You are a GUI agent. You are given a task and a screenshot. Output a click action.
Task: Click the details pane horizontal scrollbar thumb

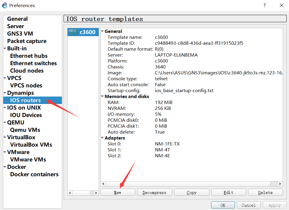pos(274,184)
